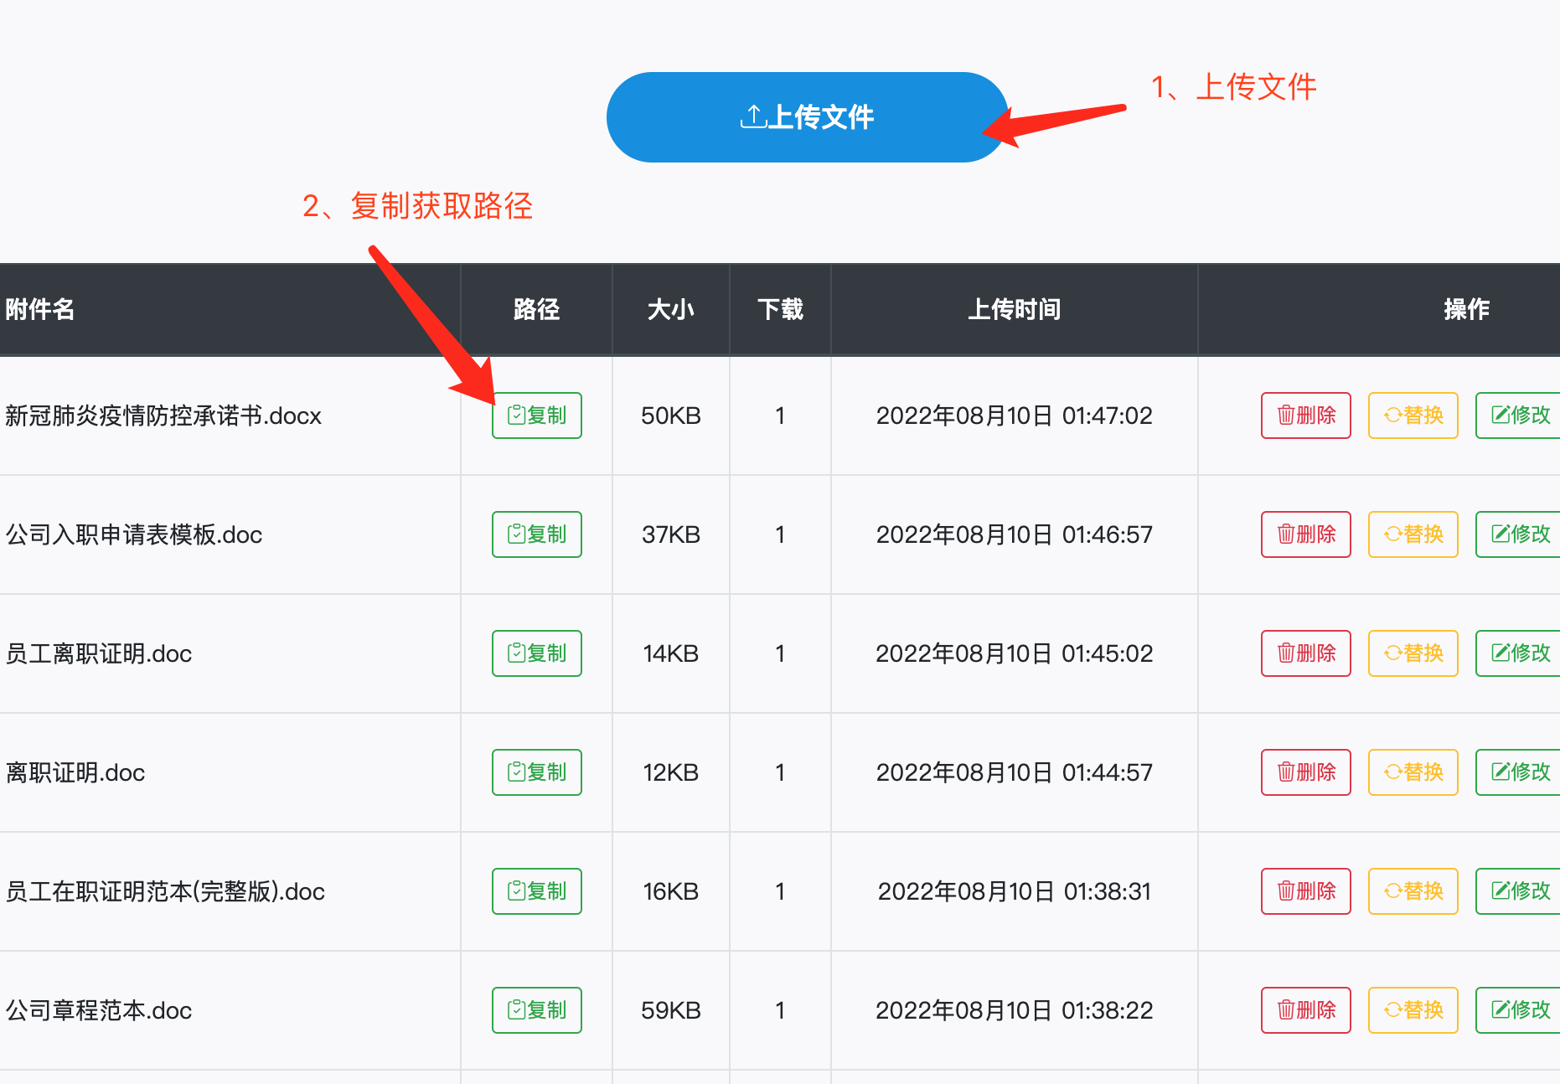This screenshot has height=1084, width=1560.
Task: Replace the 离职证明.doc file
Action: coord(1413,772)
